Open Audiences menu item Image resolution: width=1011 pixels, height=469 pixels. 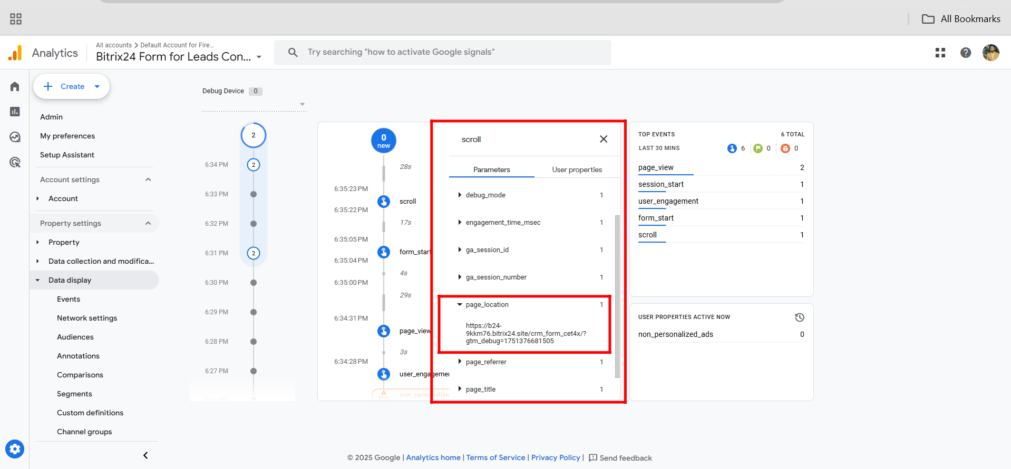[75, 337]
